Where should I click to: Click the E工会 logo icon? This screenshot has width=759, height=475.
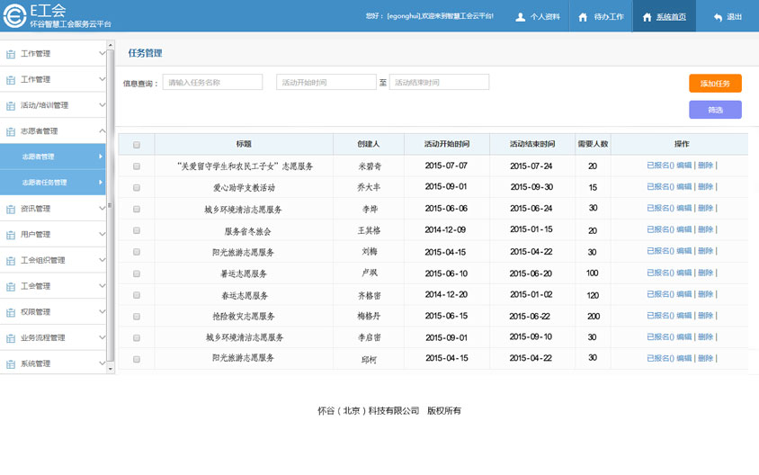tap(14, 15)
